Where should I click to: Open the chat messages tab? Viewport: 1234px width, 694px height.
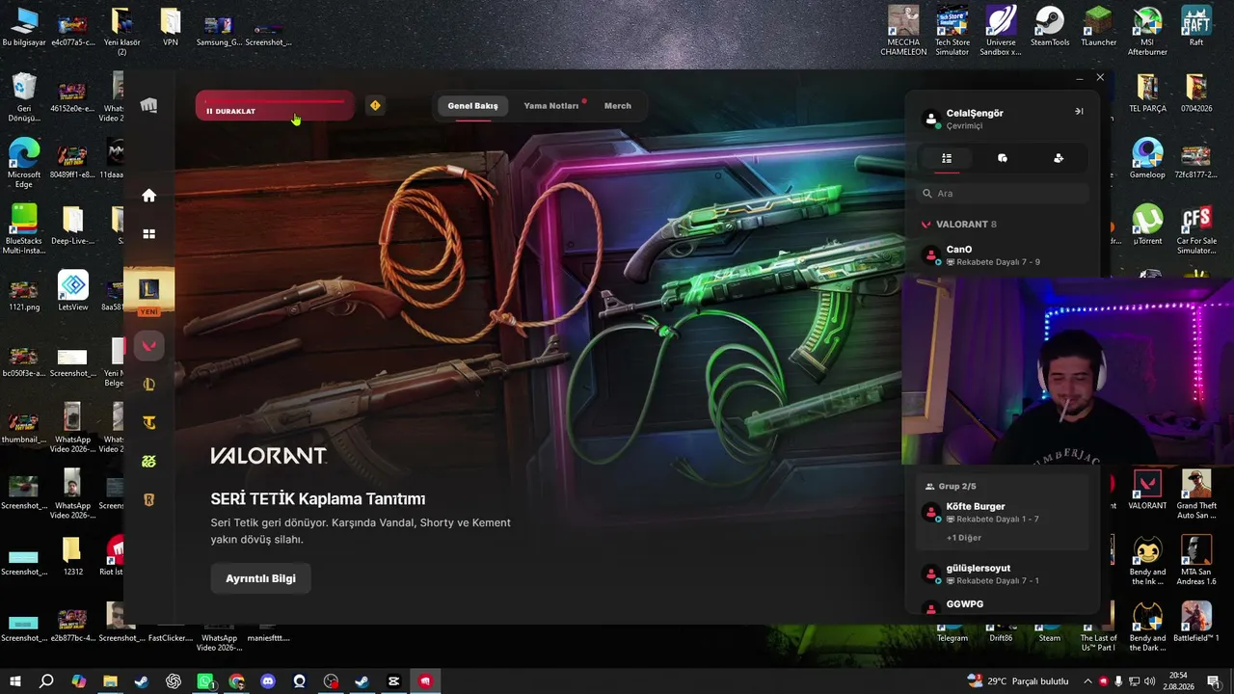[1003, 158]
